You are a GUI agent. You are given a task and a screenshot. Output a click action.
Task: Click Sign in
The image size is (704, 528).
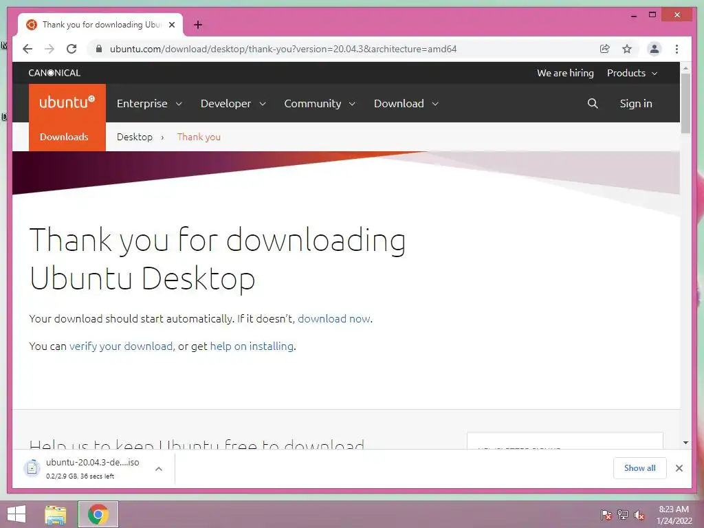(636, 104)
